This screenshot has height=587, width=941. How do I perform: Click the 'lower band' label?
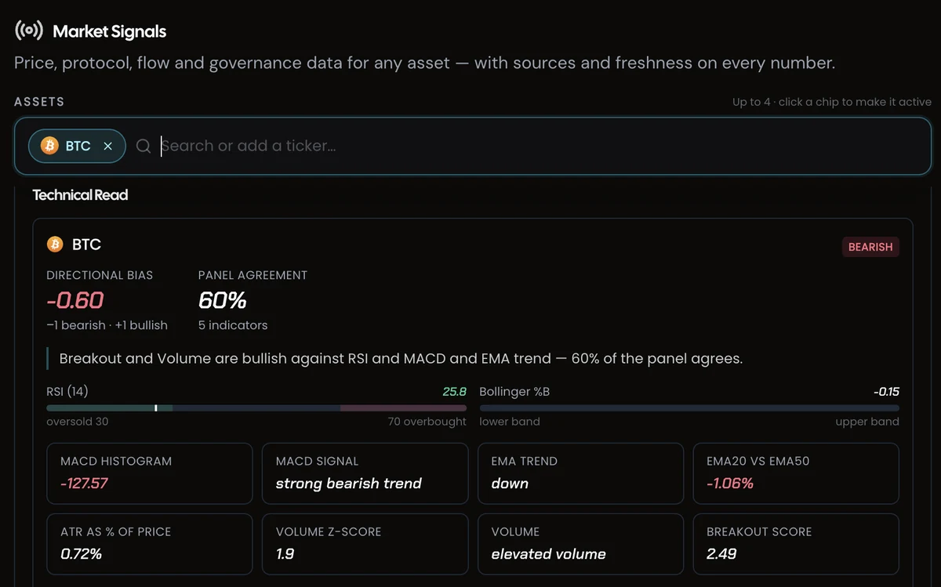510,422
